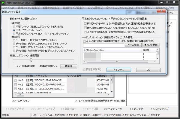
Task: Click restoration key list scroll down arrow
Action: pyautogui.click(x=157, y=58)
